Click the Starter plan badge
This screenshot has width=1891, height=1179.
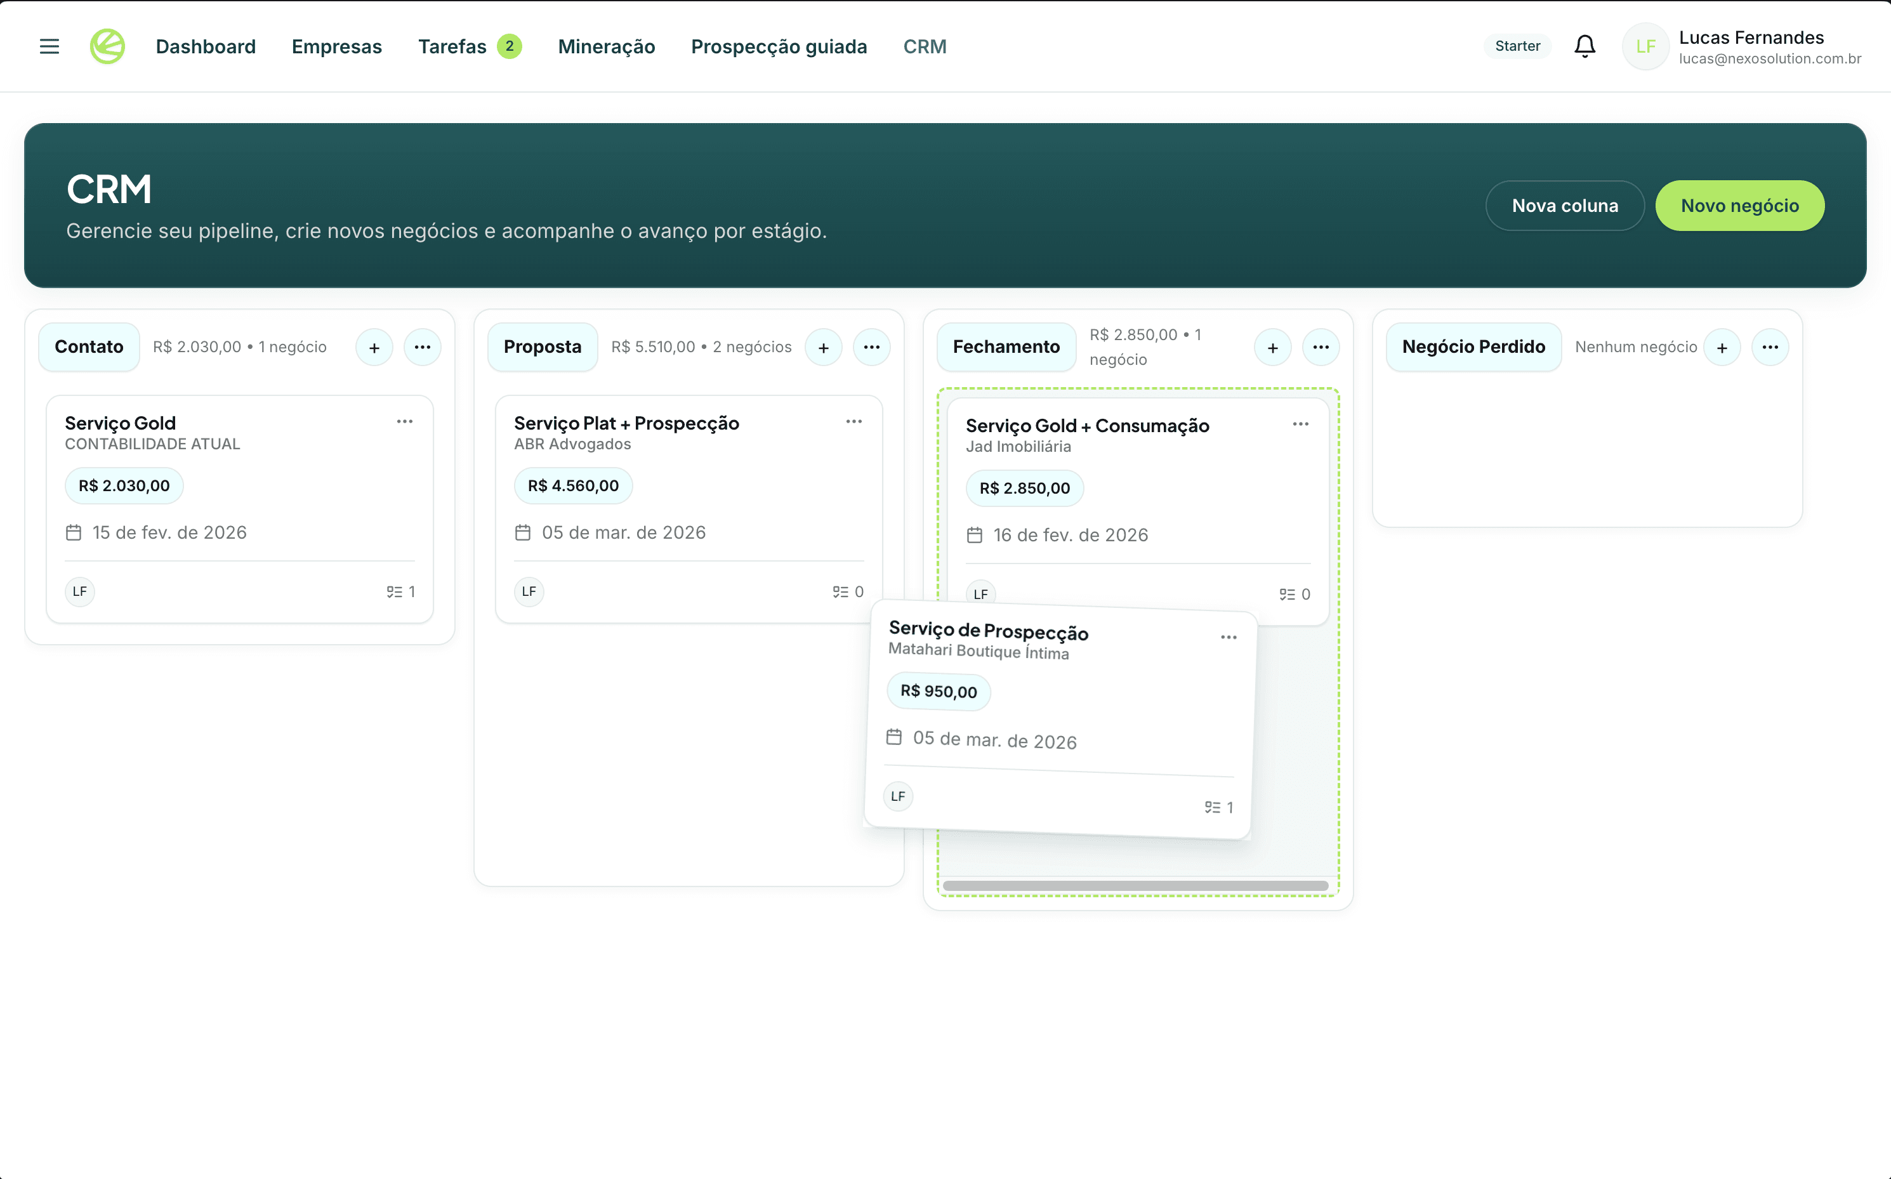[1516, 46]
